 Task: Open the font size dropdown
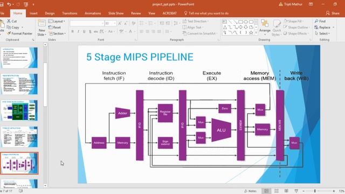point(114,23)
